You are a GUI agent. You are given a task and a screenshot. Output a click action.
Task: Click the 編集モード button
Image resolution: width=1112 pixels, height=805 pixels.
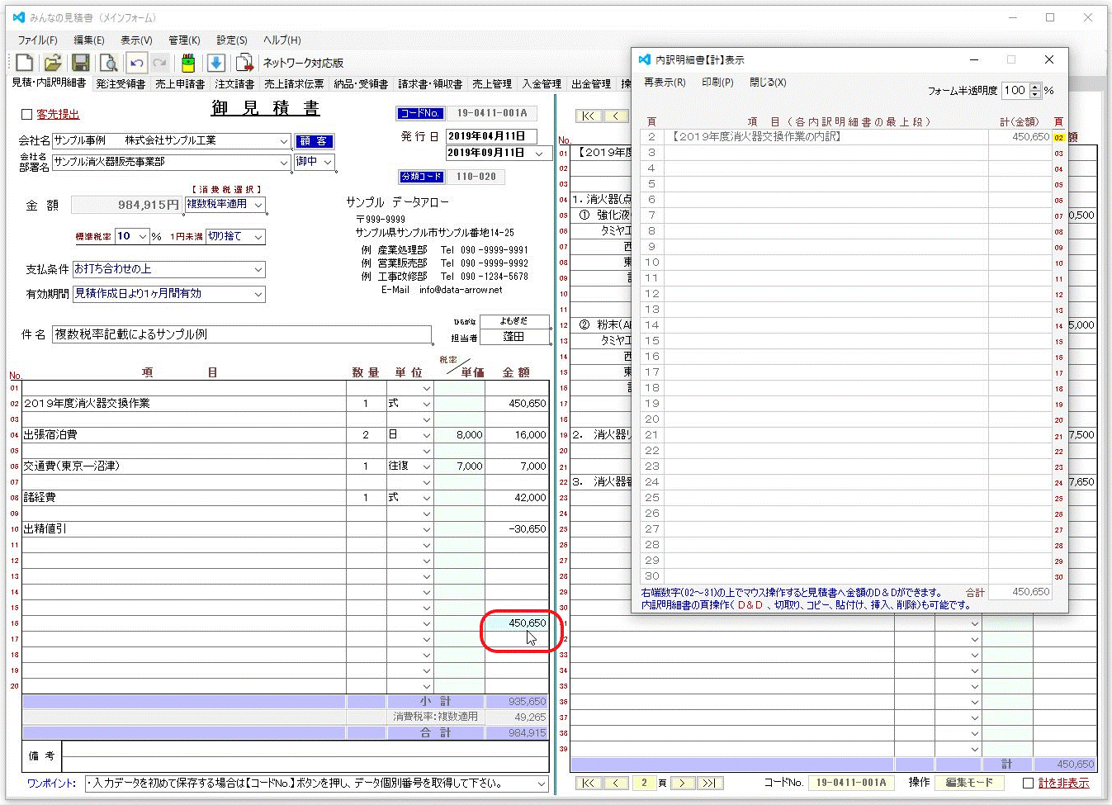point(969,783)
